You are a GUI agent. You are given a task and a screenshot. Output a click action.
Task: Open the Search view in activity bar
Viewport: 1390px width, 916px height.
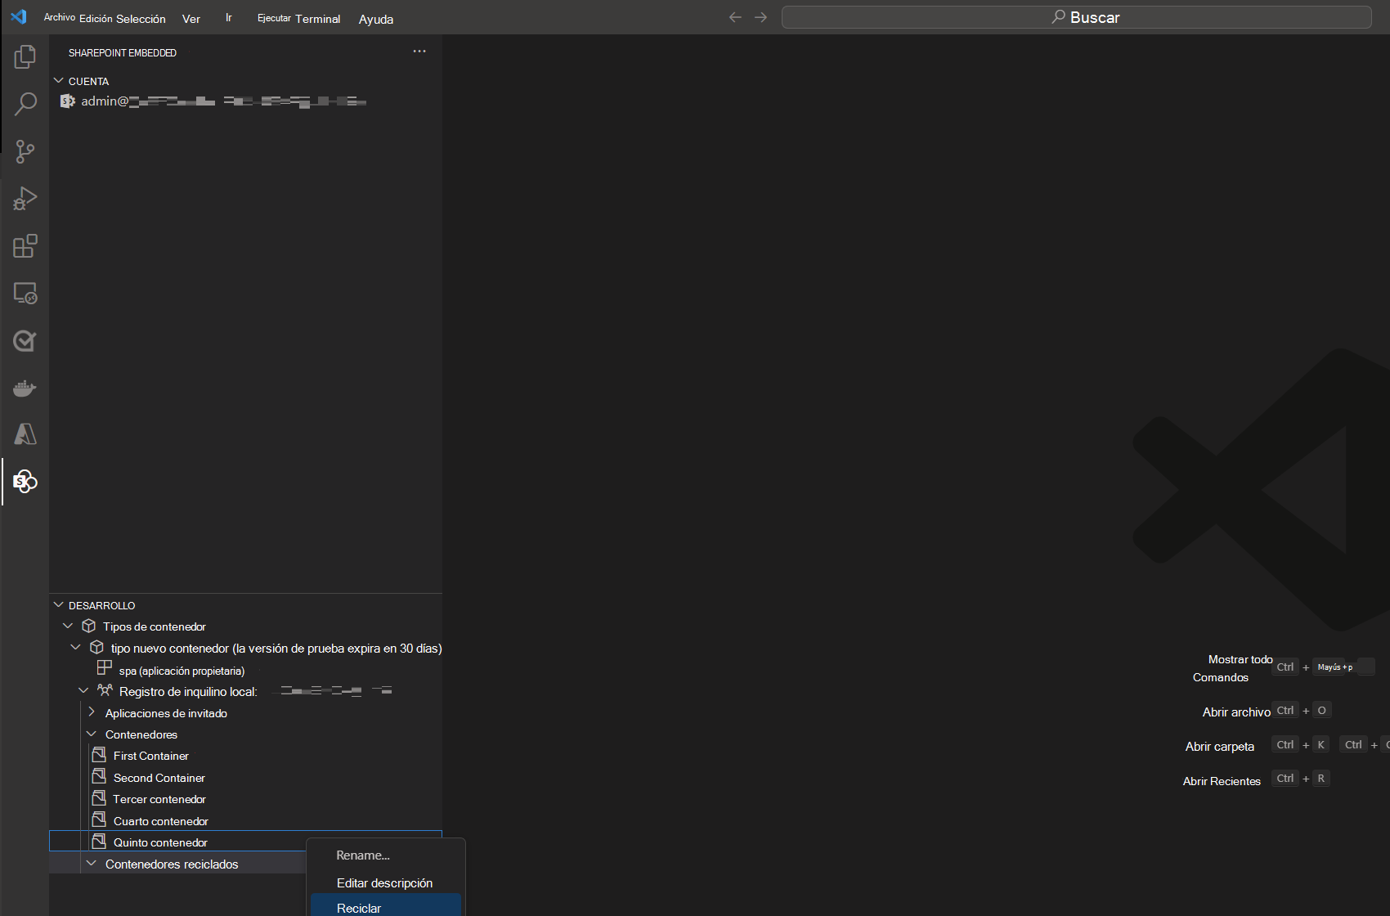pyautogui.click(x=25, y=104)
